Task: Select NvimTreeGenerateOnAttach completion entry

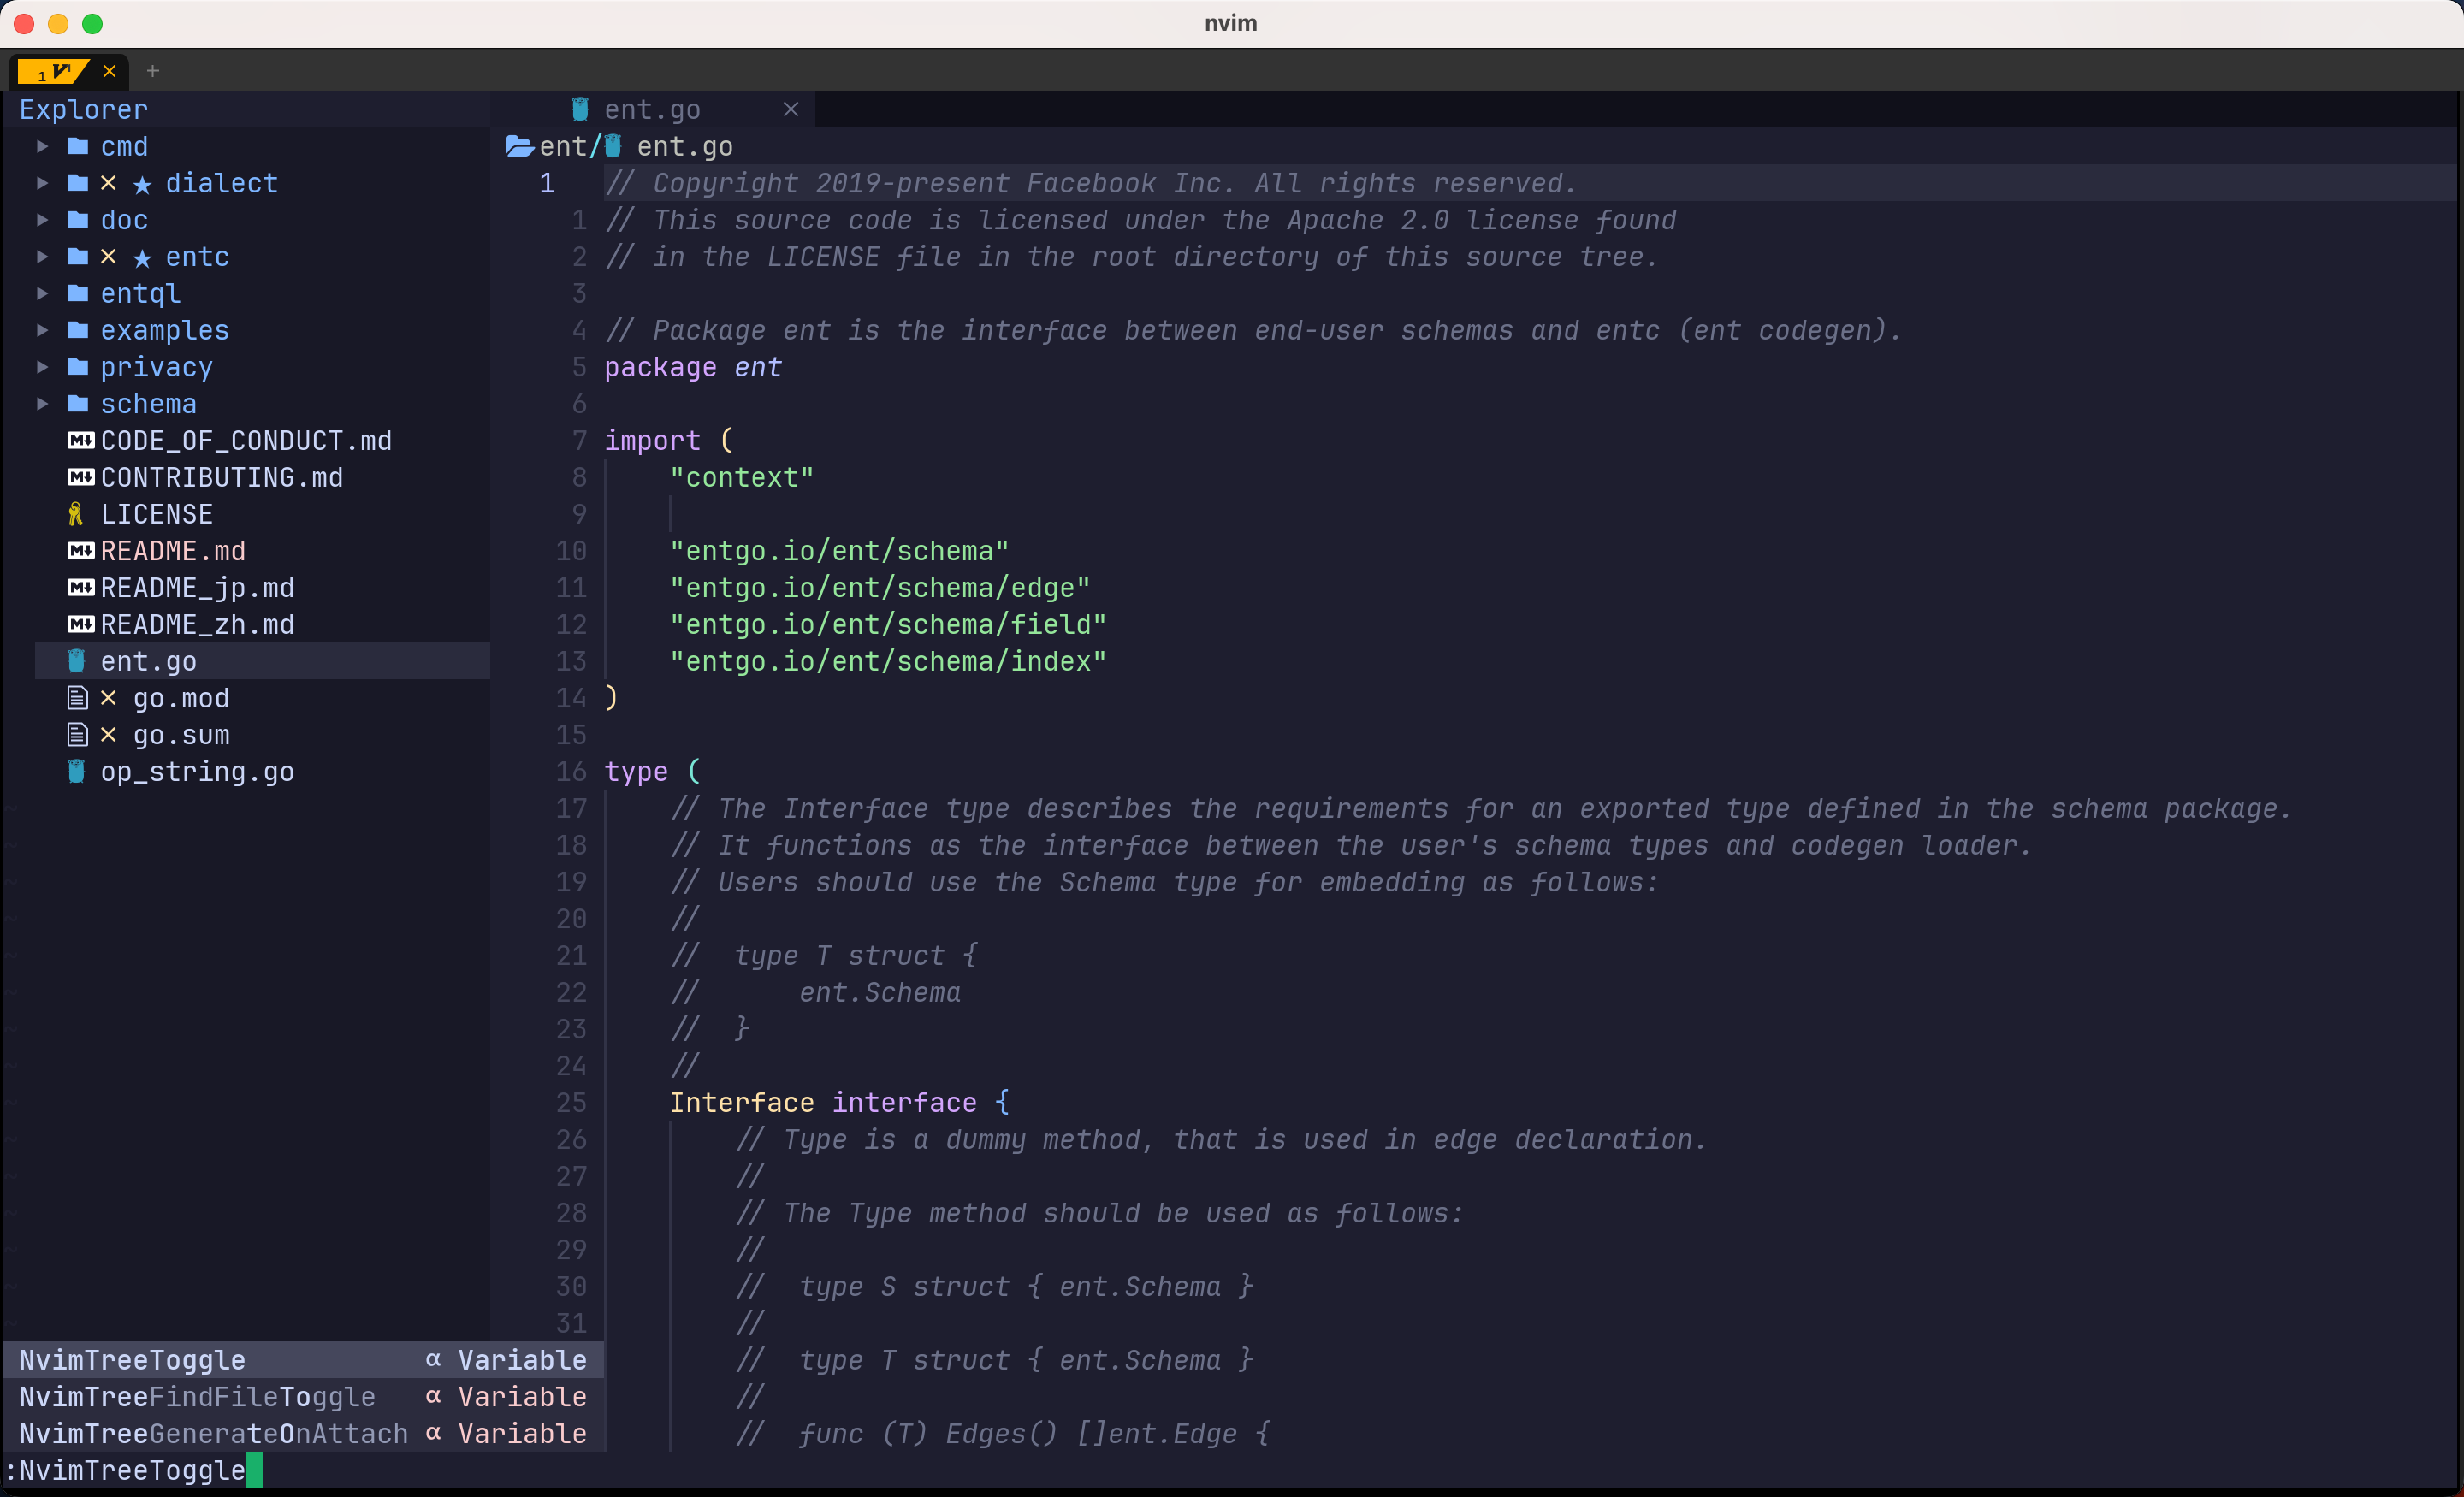Action: (303, 1434)
